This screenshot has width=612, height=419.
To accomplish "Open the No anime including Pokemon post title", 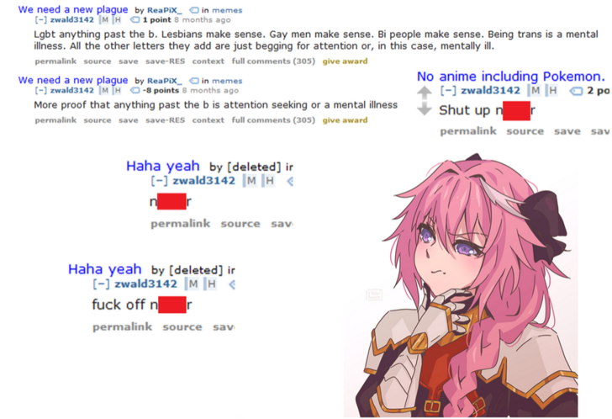I will 511,77.
